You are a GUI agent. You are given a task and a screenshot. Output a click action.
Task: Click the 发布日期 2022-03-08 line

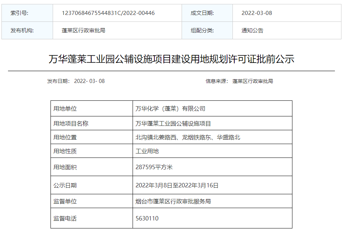coord(76,81)
